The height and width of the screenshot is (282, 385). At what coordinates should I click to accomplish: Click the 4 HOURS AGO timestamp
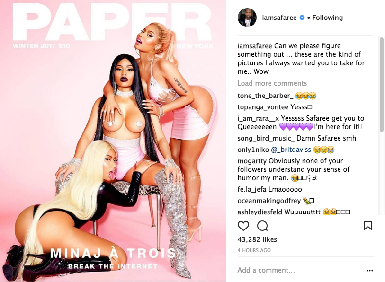pos(254,250)
